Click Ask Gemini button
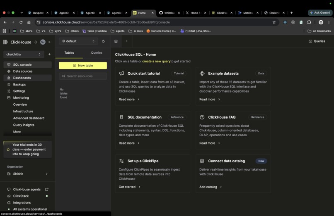The height and width of the screenshot is (216, 334). click(x=320, y=13)
